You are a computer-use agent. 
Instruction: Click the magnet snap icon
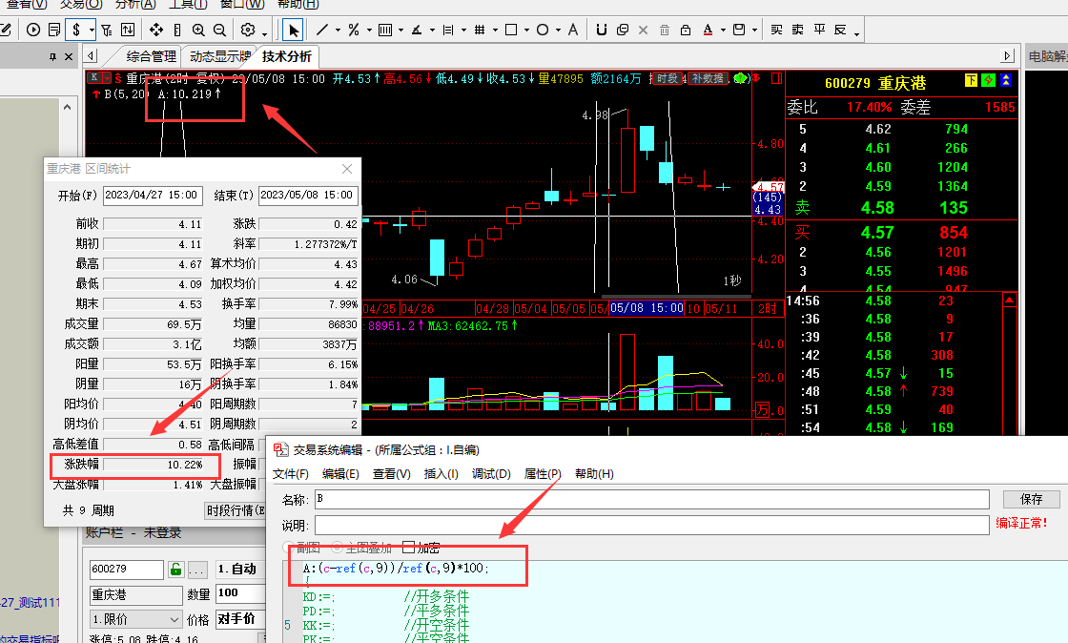click(x=600, y=30)
